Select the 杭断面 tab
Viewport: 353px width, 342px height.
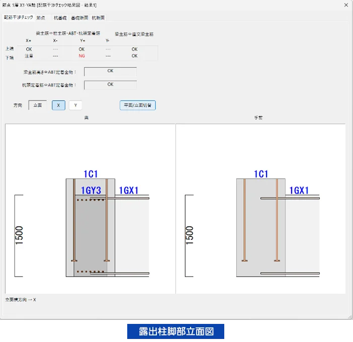click(x=98, y=18)
